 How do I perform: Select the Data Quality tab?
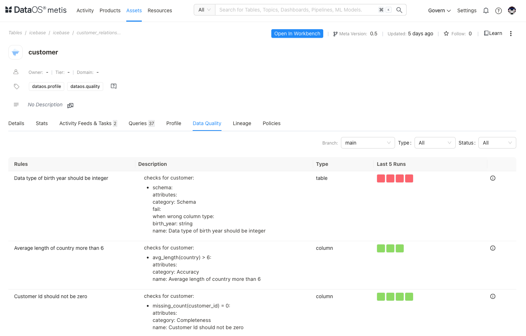coord(207,123)
